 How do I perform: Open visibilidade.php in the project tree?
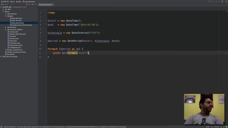(x=15, y=47)
